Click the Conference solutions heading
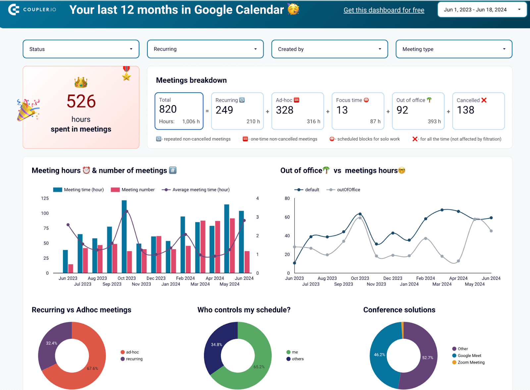 point(399,310)
